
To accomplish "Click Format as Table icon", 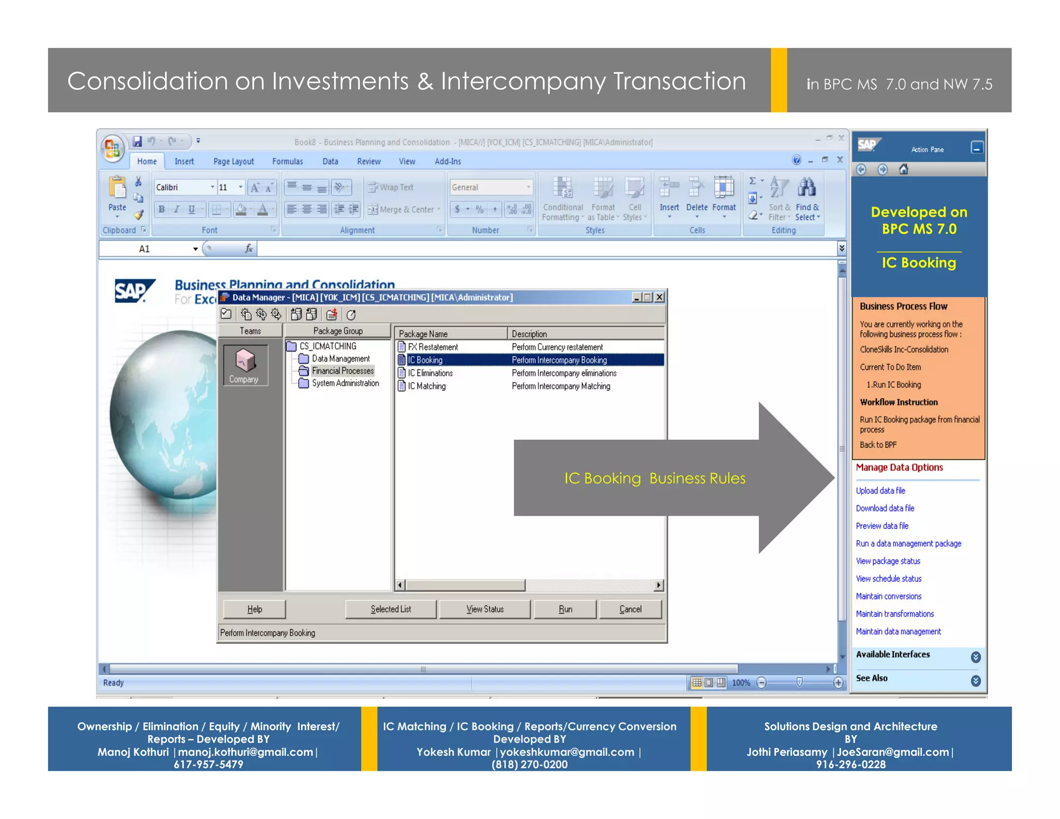I will (x=603, y=188).
